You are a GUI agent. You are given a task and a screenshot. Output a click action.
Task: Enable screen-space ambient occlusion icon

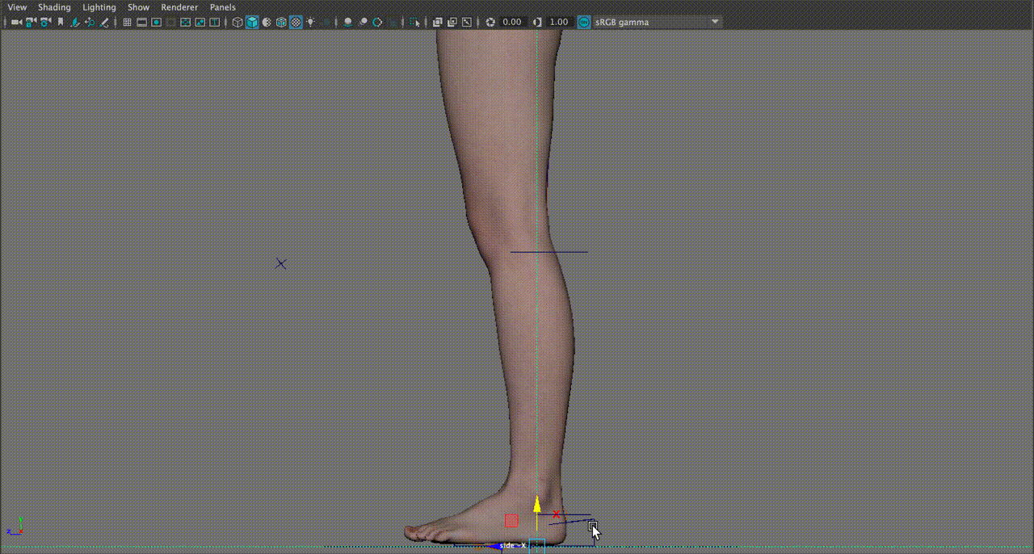pyautogui.click(x=364, y=22)
